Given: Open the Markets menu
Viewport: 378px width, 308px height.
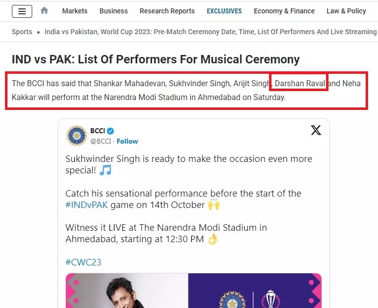Looking at the screenshot, I should point(75,11).
